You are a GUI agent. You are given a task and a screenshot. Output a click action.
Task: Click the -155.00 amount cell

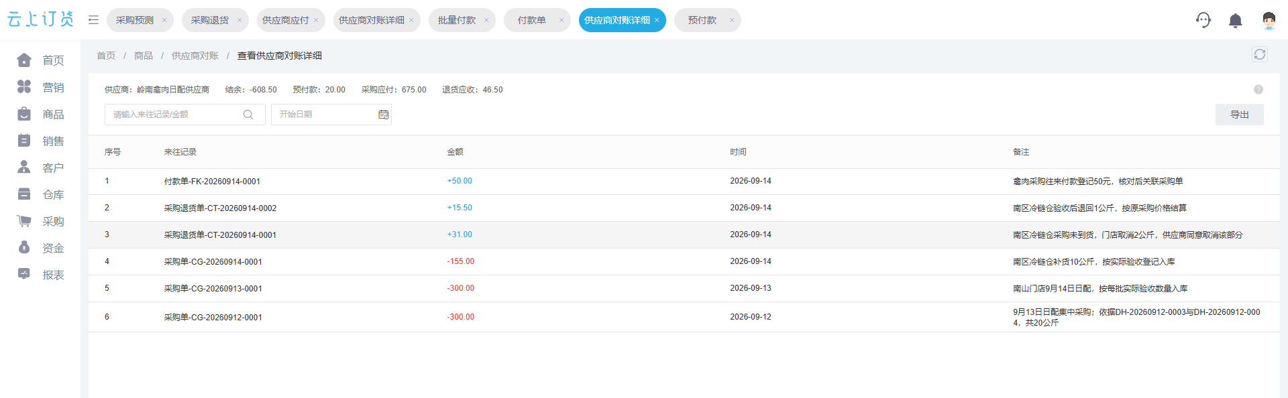tap(461, 261)
